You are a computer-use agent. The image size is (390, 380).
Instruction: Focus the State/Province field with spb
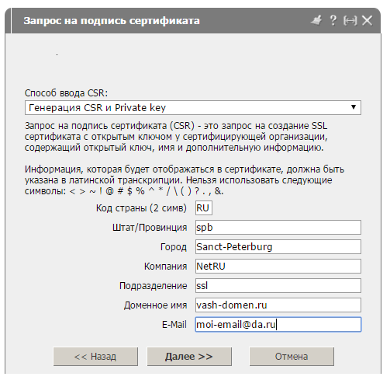tap(278, 228)
